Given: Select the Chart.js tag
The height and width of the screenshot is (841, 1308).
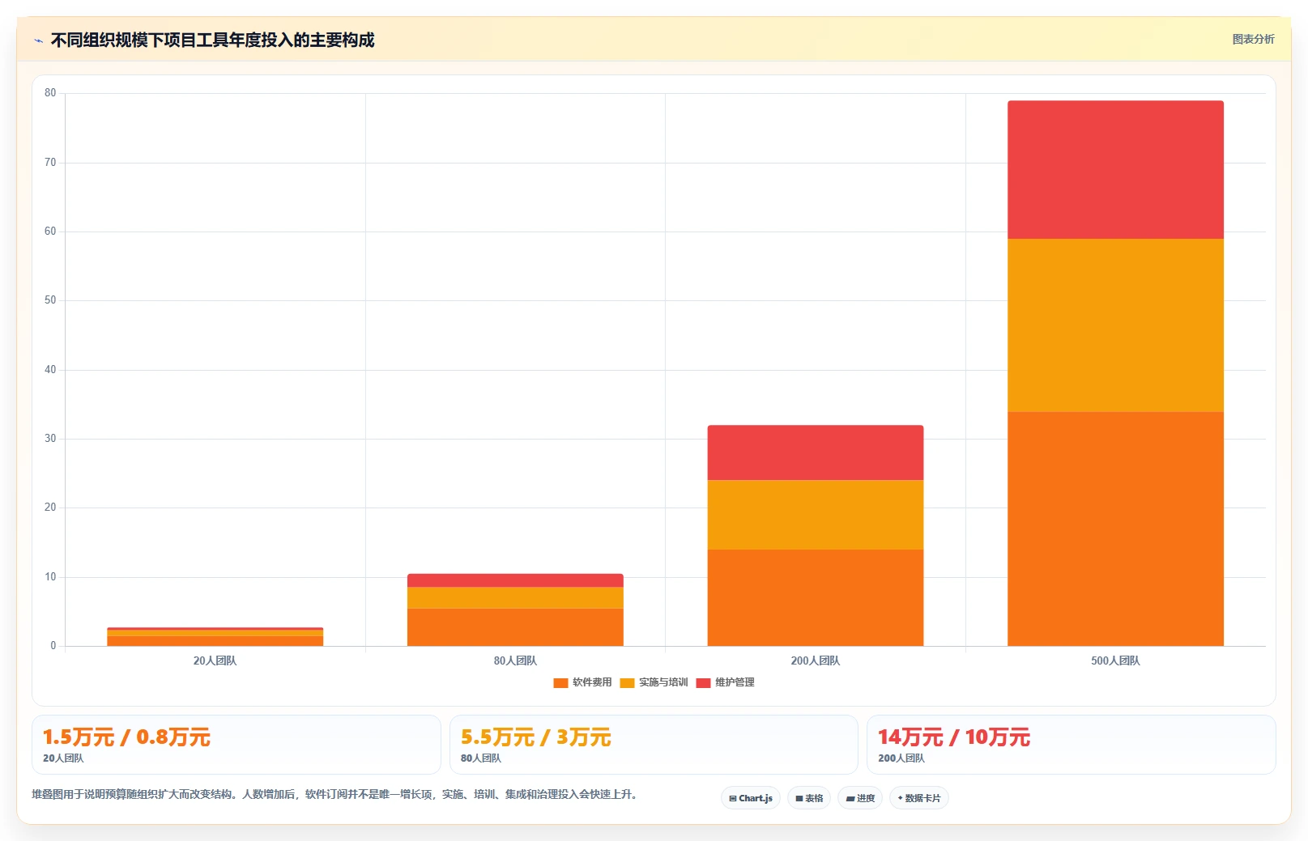Looking at the screenshot, I should point(751,798).
